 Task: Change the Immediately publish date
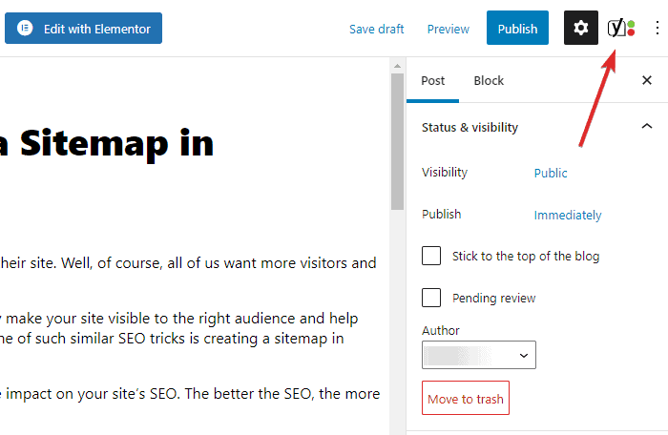point(568,215)
